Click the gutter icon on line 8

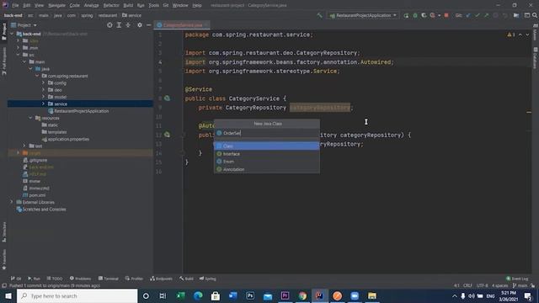pos(167,98)
